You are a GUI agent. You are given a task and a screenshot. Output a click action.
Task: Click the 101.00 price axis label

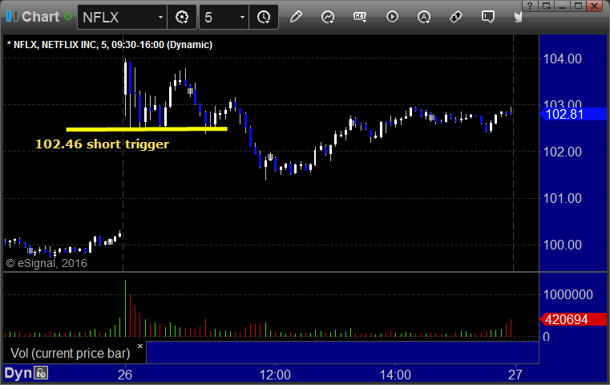pos(562,199)
